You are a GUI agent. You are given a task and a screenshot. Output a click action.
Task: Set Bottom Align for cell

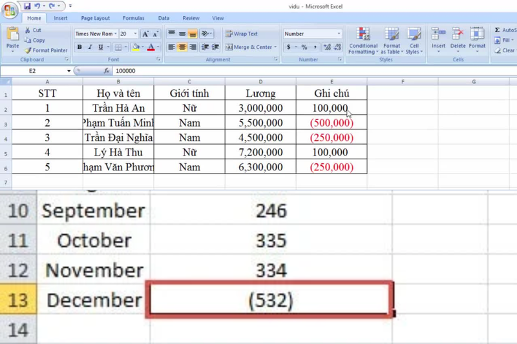193,34
